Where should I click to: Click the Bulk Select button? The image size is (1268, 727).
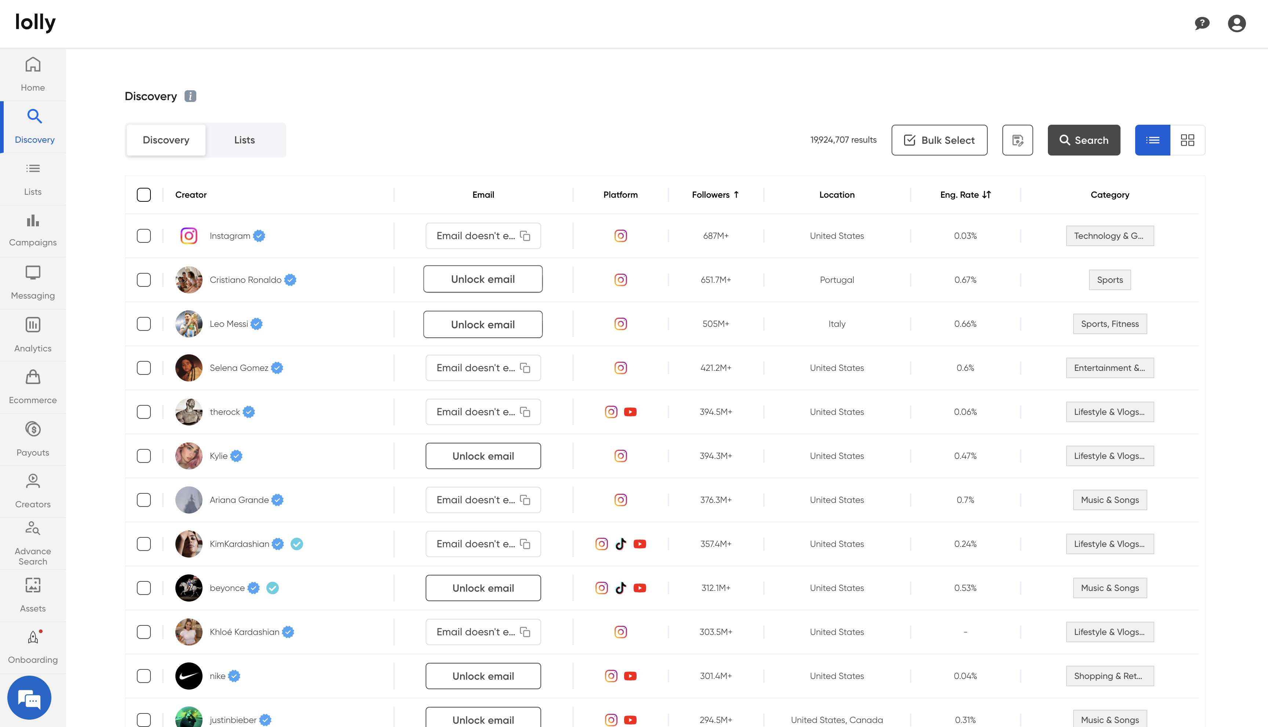(939, 140)
